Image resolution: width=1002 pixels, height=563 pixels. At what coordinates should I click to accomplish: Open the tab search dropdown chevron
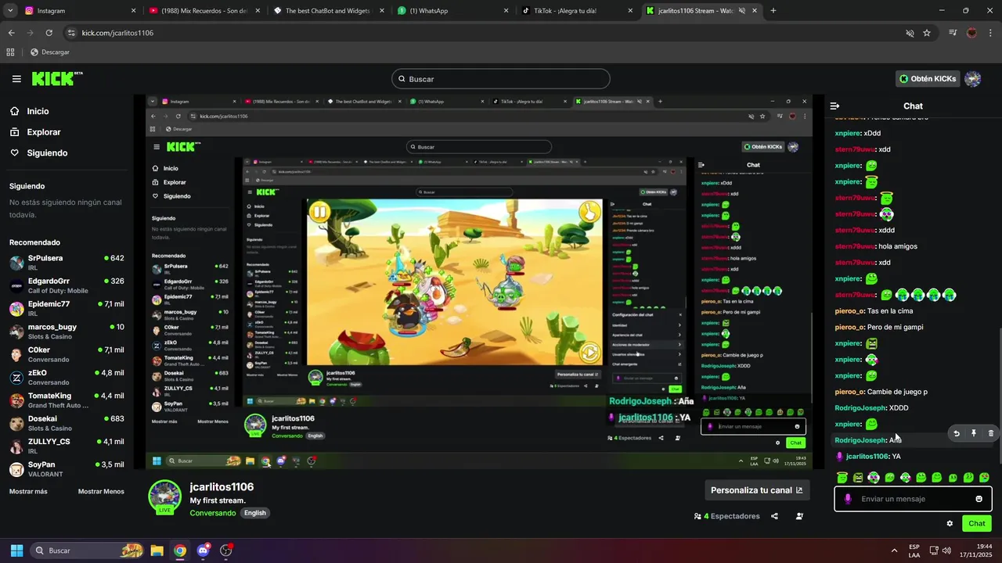[x=10, y=11]
